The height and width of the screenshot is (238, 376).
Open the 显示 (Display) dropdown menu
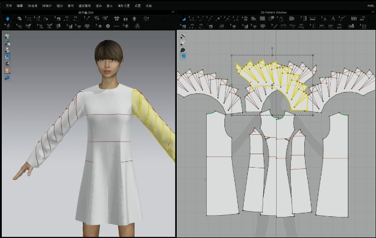point(110,5)
